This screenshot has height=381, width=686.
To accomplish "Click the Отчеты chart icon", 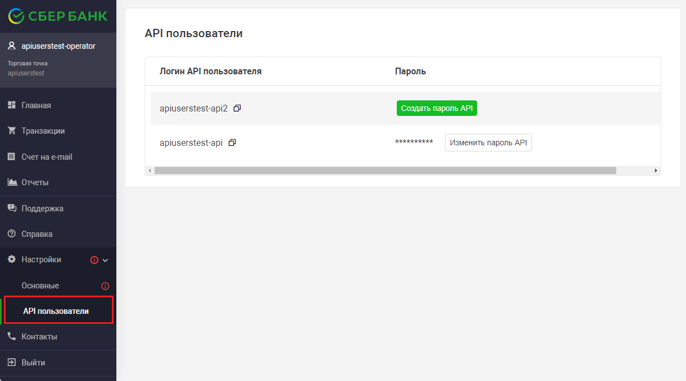I will [x=12, y=182].
